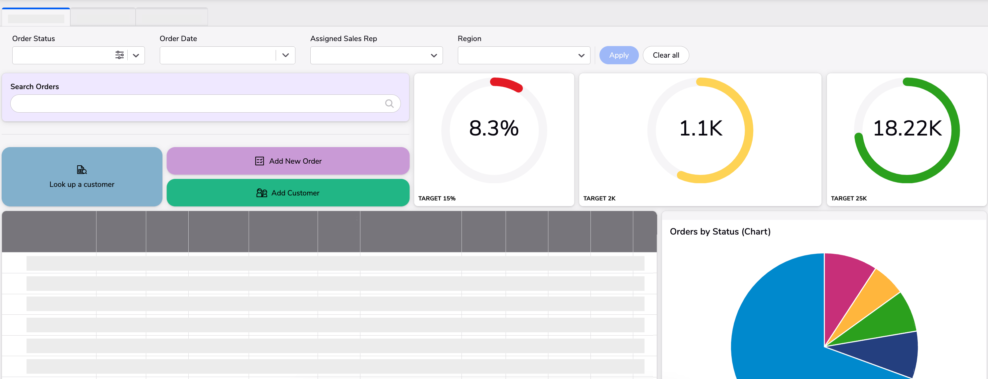Focus the Search Orders input field
The width and height of the screenshot is (988, 379).
[x=205, y=103]
